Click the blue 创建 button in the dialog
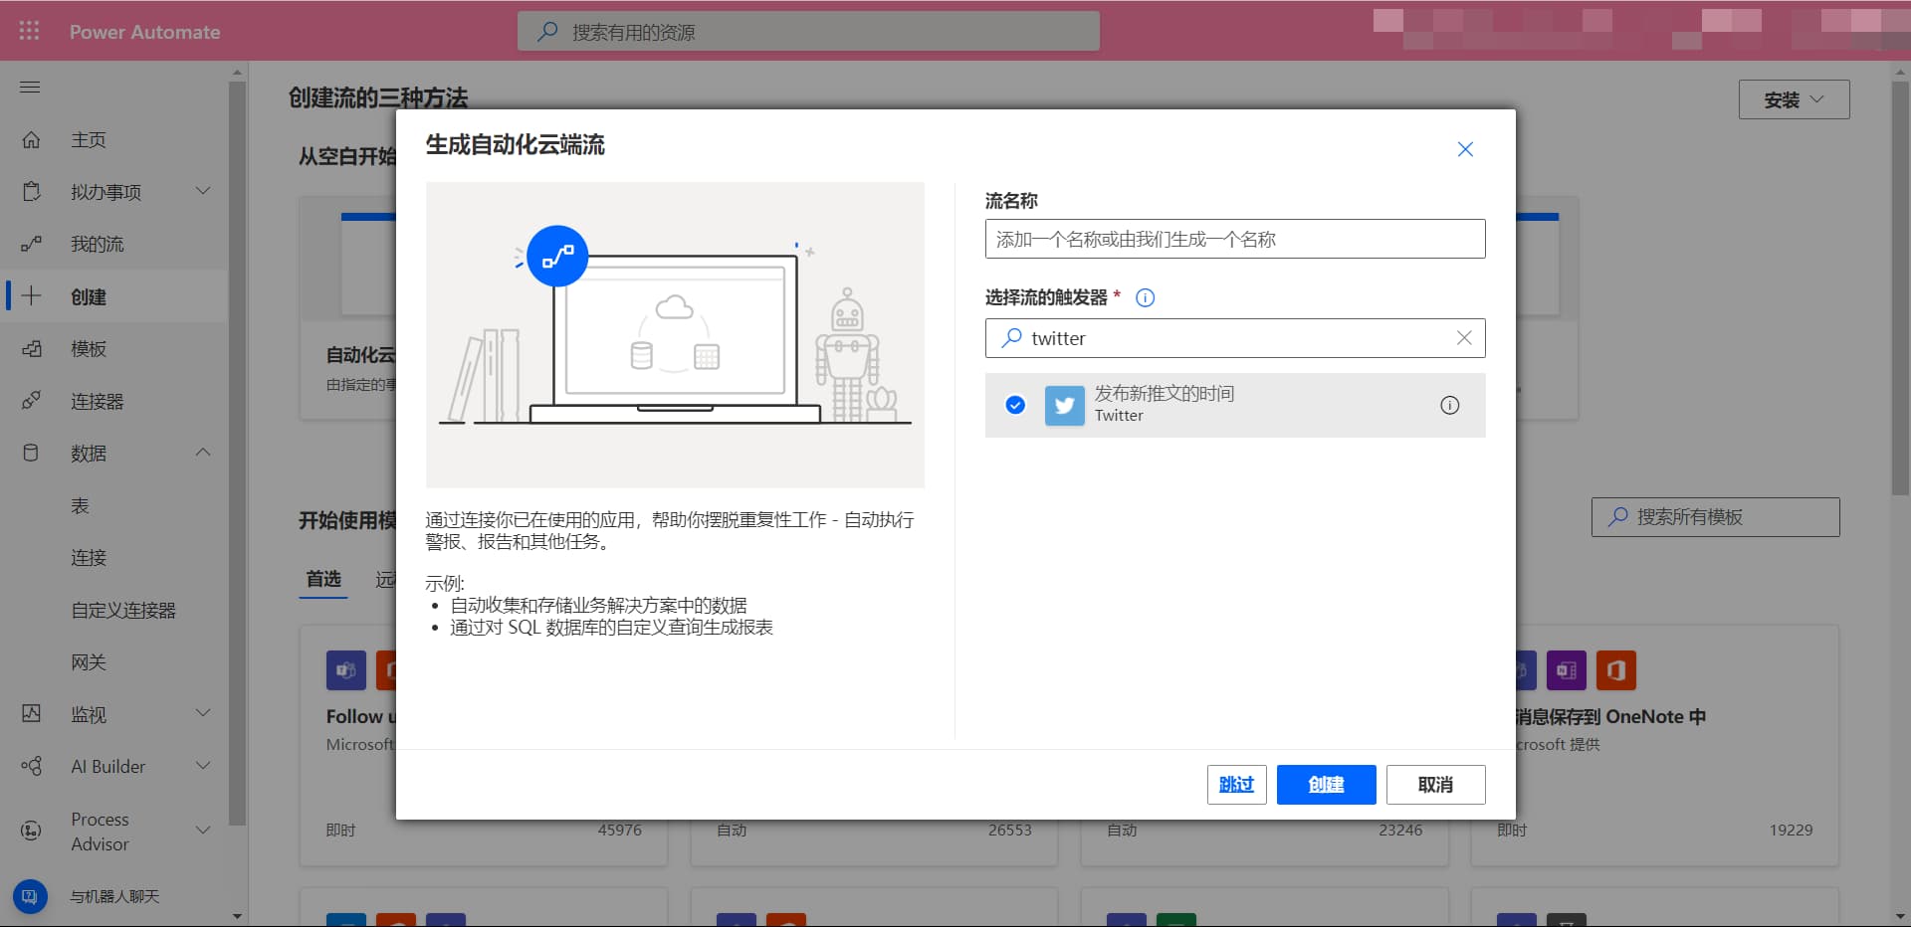 (1326, 785)
